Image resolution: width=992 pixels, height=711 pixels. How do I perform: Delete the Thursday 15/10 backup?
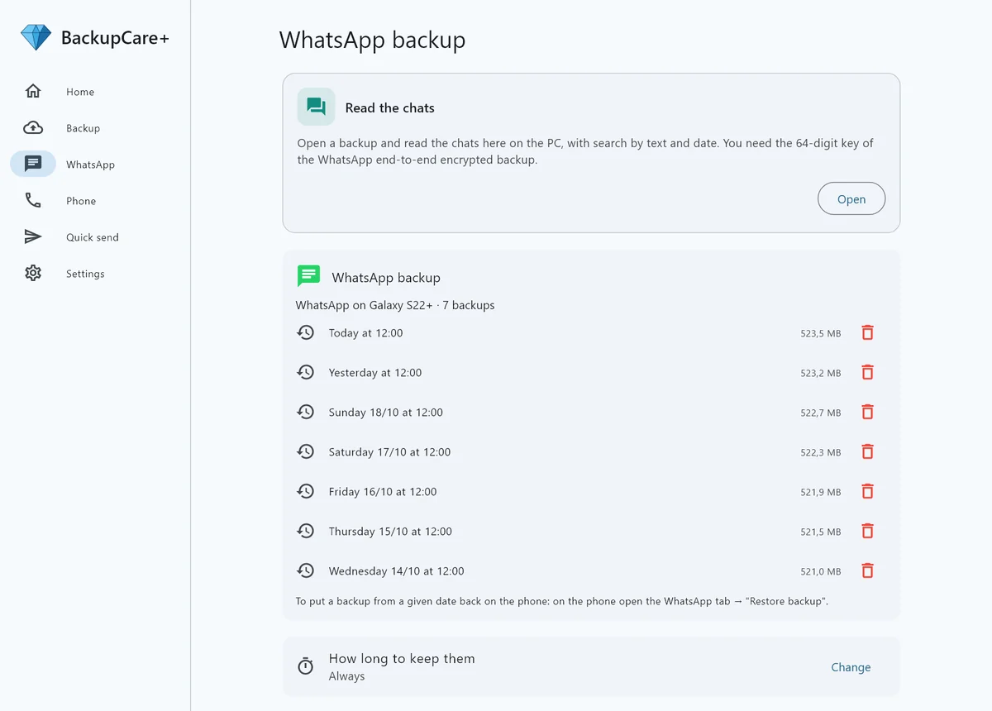click(867, 531)
